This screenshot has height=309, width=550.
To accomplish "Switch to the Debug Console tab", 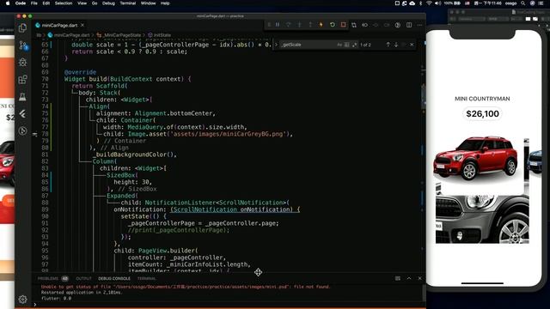I will [x=114, y=278].
